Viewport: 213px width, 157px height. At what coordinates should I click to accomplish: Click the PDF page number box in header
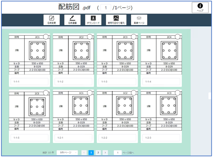(106, 8)
